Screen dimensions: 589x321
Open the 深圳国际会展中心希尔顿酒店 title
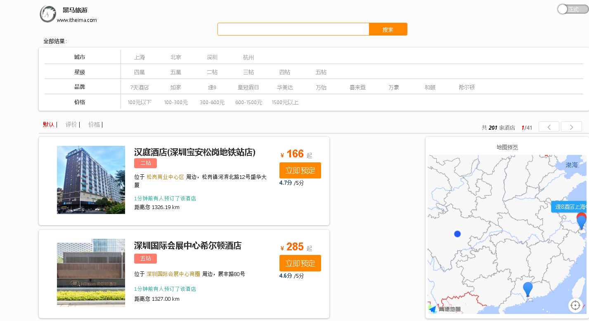click(x=188, y=246)
